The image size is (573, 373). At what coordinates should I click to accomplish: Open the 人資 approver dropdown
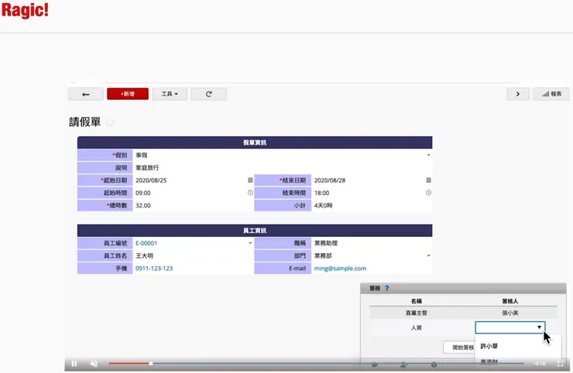tap(510, 327)
